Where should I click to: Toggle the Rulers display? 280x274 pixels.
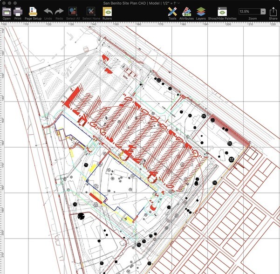(x=107, y=12)
